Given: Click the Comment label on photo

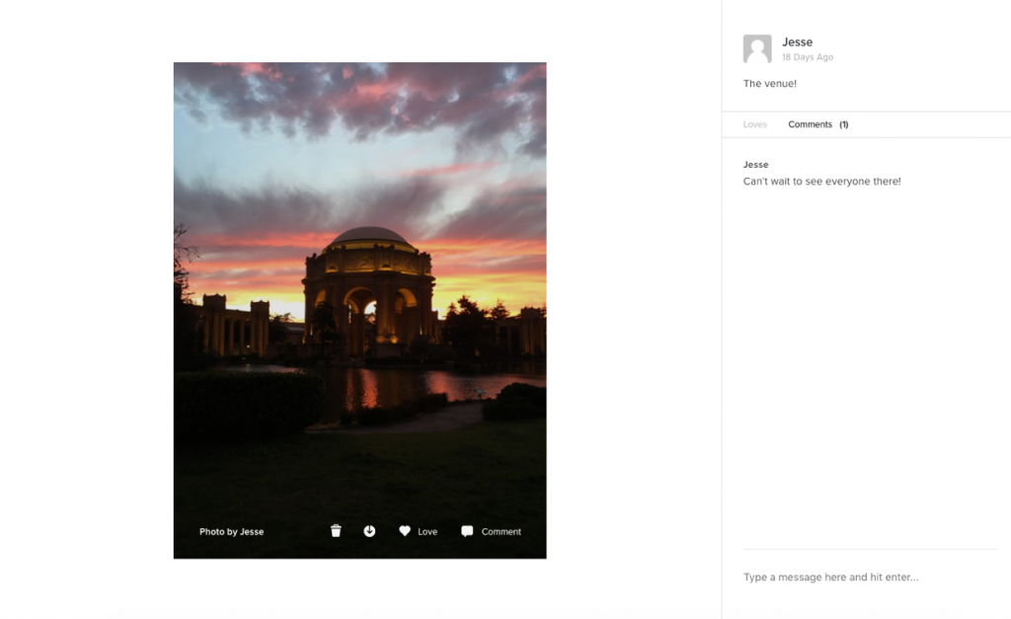Looking at the screenshot, I should [x=501, y=532].
